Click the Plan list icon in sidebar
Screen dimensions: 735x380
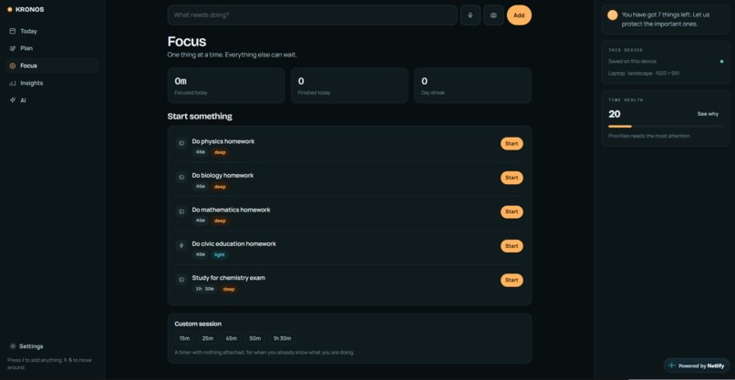tap(13, 48)
